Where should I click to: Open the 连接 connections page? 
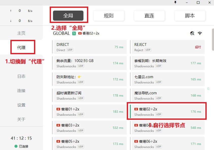tap(21, 91)
